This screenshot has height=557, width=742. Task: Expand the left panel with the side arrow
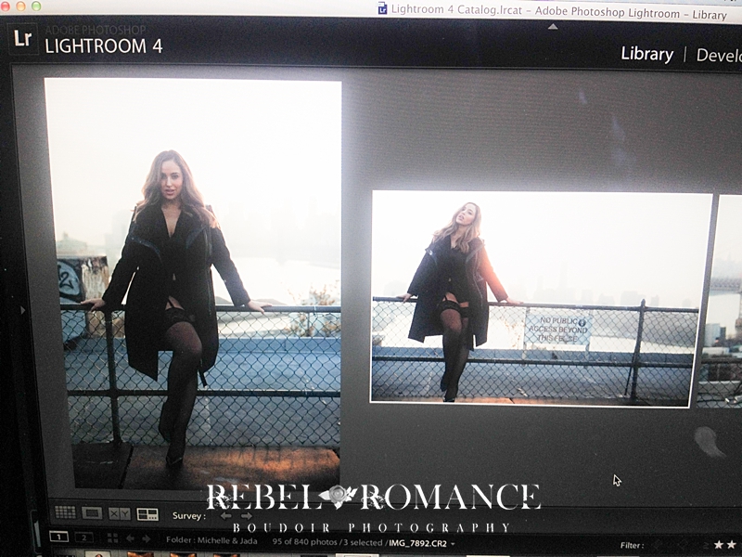(x=22, y=309)
